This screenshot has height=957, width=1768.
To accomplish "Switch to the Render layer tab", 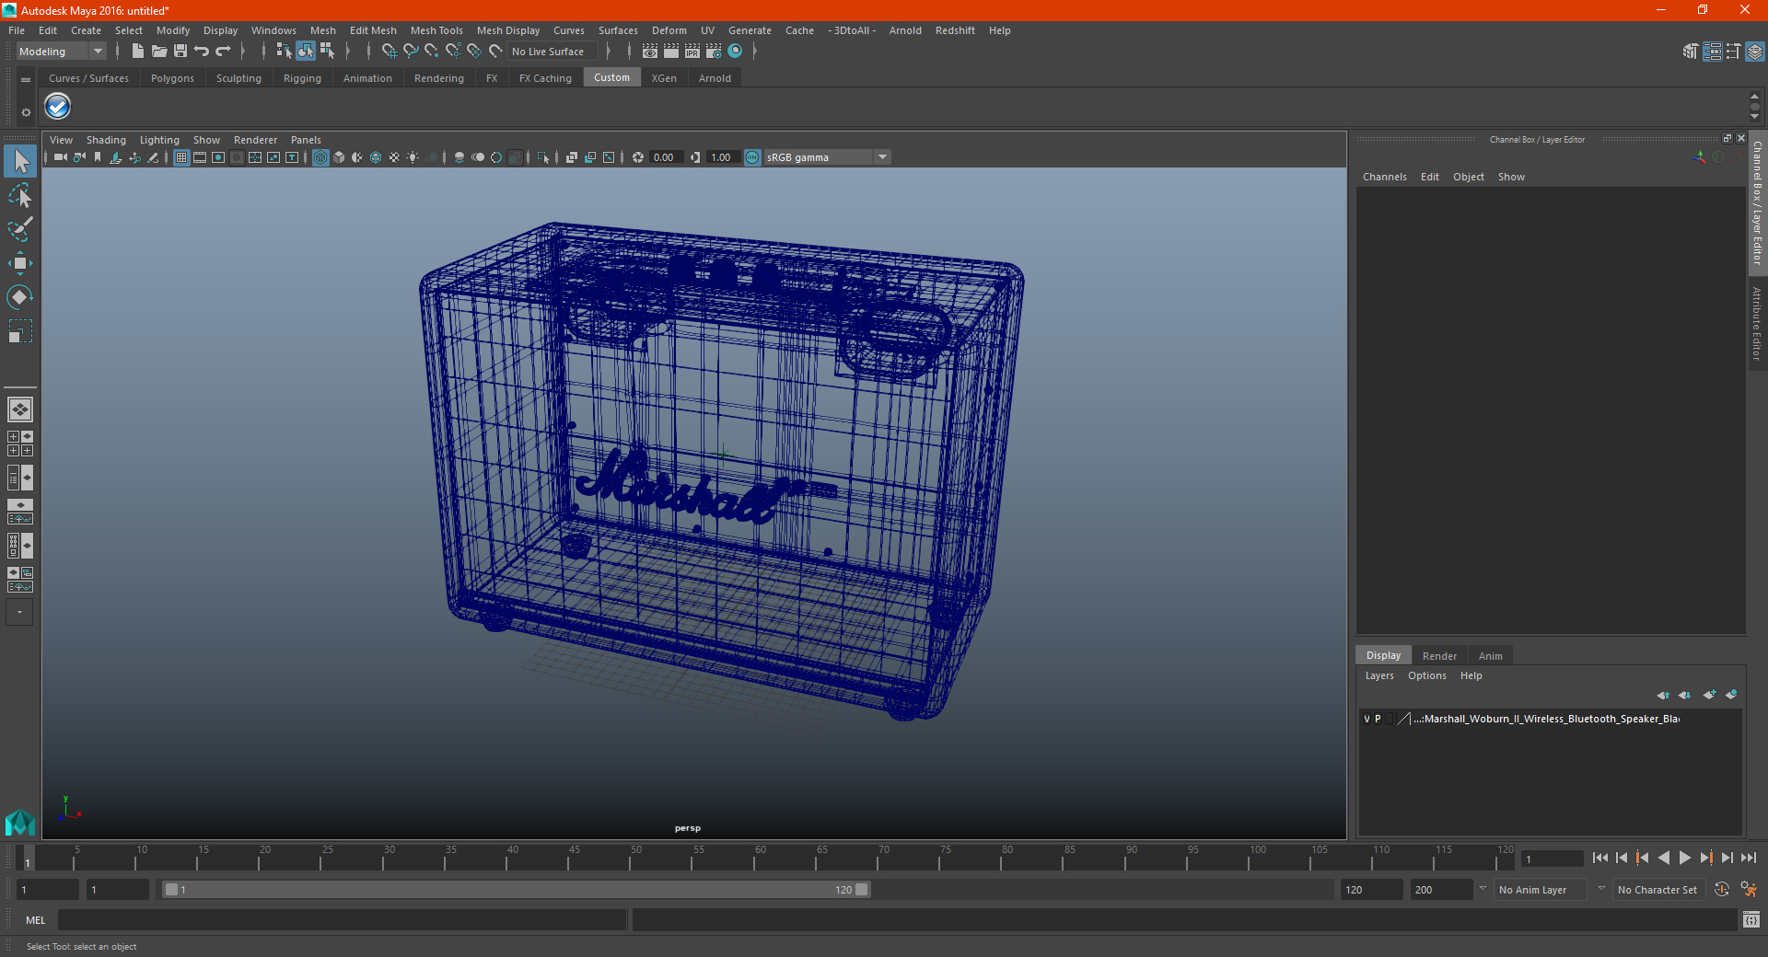I will 1439,656.
